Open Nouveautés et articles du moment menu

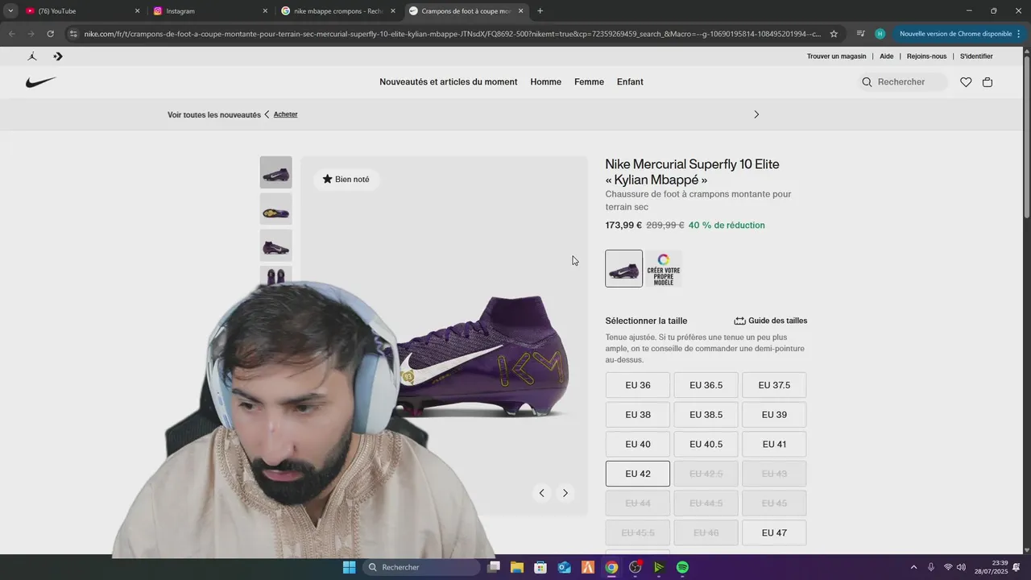(449, 82)
